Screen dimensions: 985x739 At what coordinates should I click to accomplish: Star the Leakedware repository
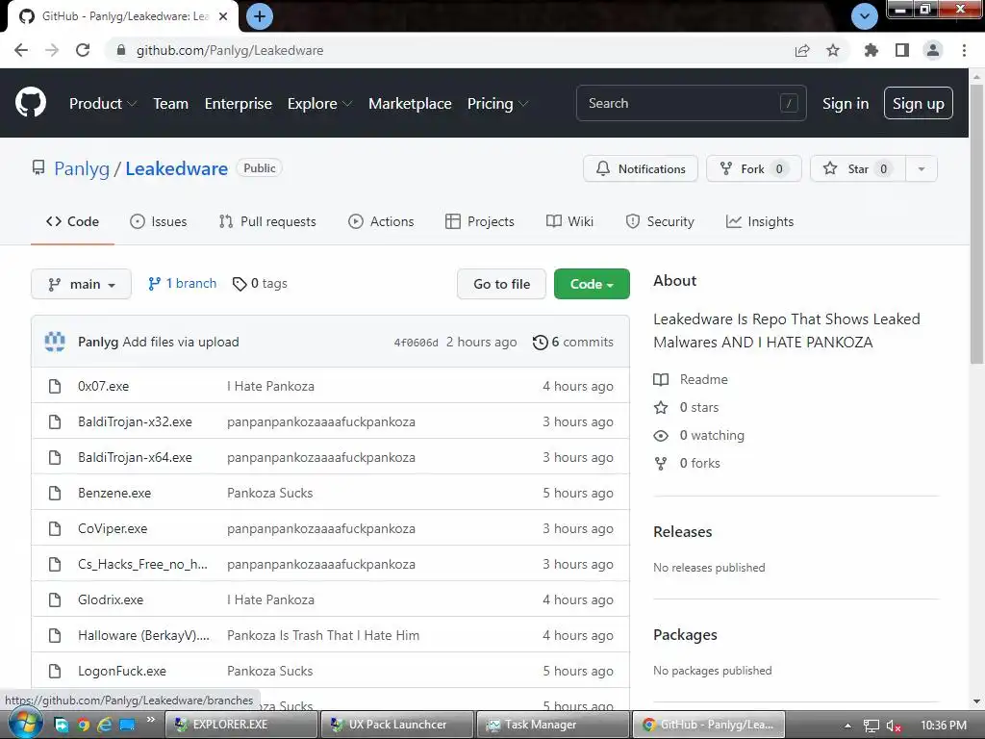pos(858,168)
